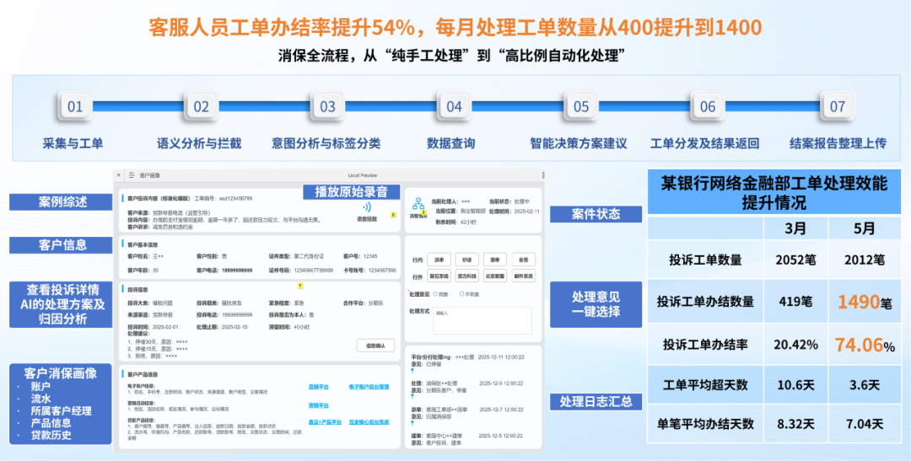Click the 案例综述 blue label

[61, 202]
